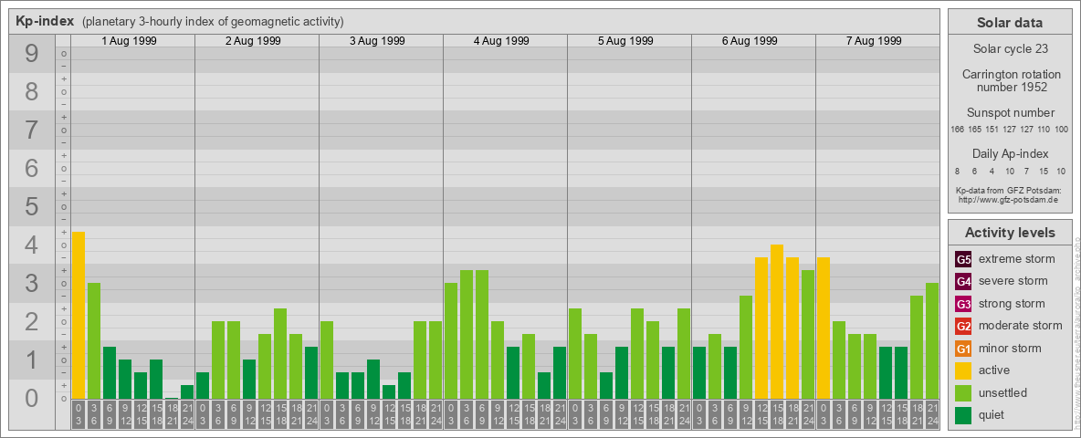Click the 'extreme storm' legend label
This screenshot has width=1081, height=438.
[1017, 260]
